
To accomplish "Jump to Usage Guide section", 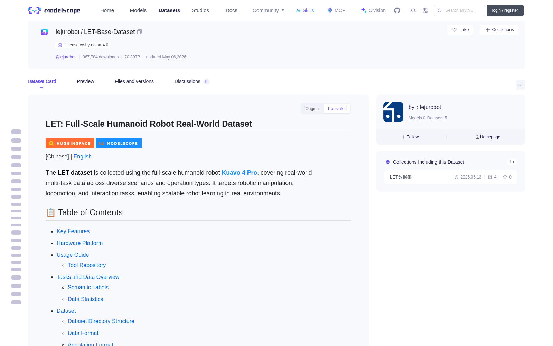I will [x=73, y=255].
